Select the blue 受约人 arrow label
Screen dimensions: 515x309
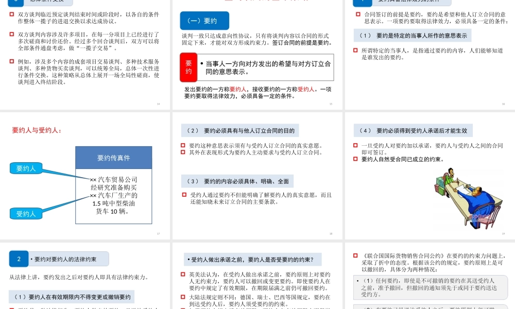[26, 214]
